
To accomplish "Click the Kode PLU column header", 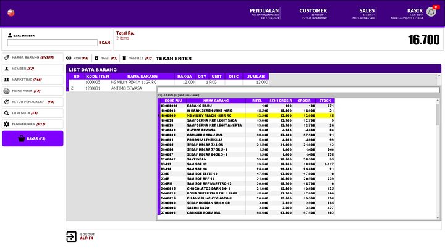I will [173, 101].
